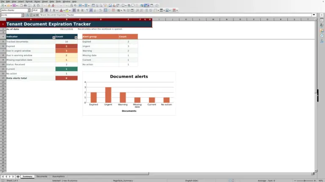Toggle Freeze Rows and Columns button
Image resolution: width=325 pixels, height=182 pixels.
tap(146, 5)
